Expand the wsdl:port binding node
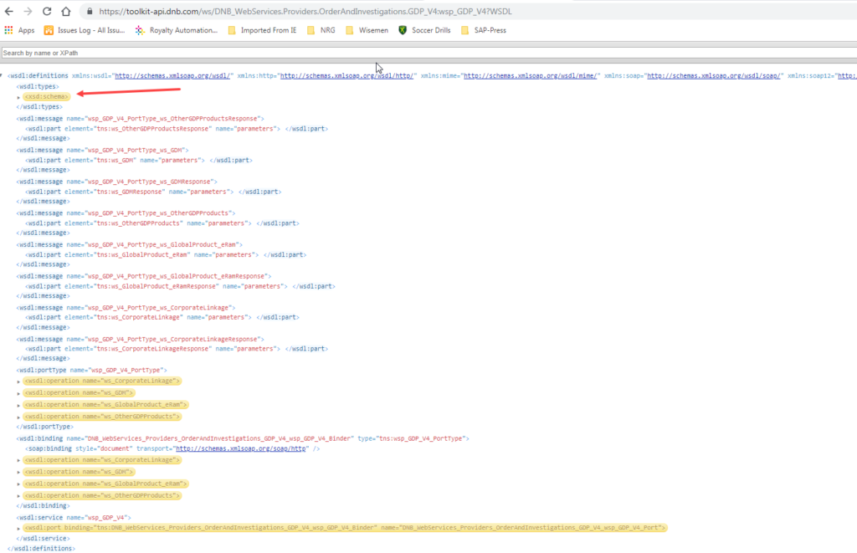 pos(18,529)
